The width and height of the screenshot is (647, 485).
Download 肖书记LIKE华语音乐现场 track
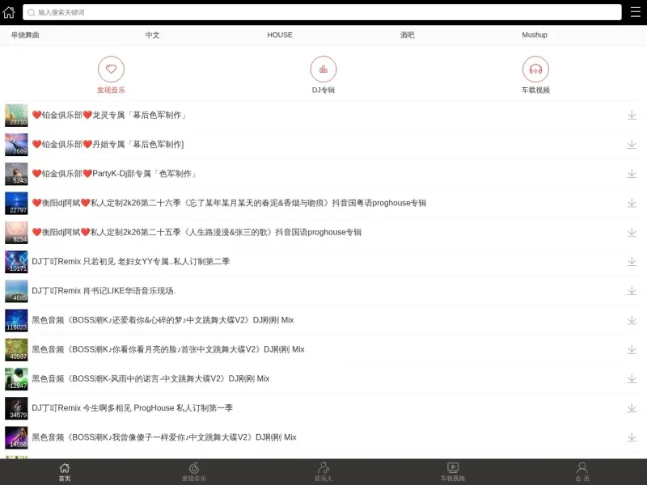click(632, 291)
